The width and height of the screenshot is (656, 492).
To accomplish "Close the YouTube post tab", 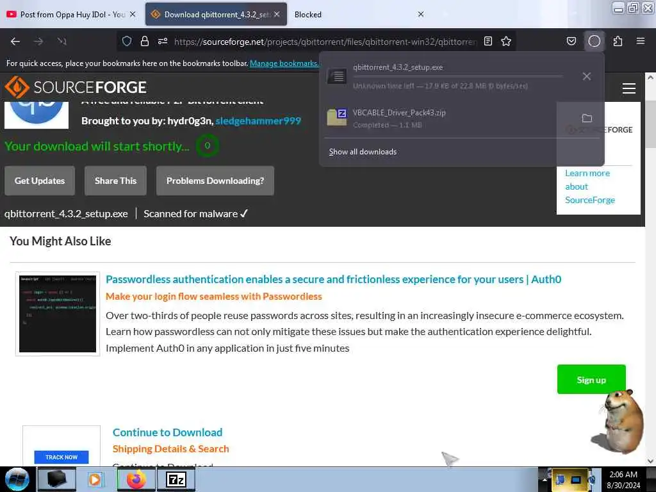I will pyautogui.click(x=133, y=14).
